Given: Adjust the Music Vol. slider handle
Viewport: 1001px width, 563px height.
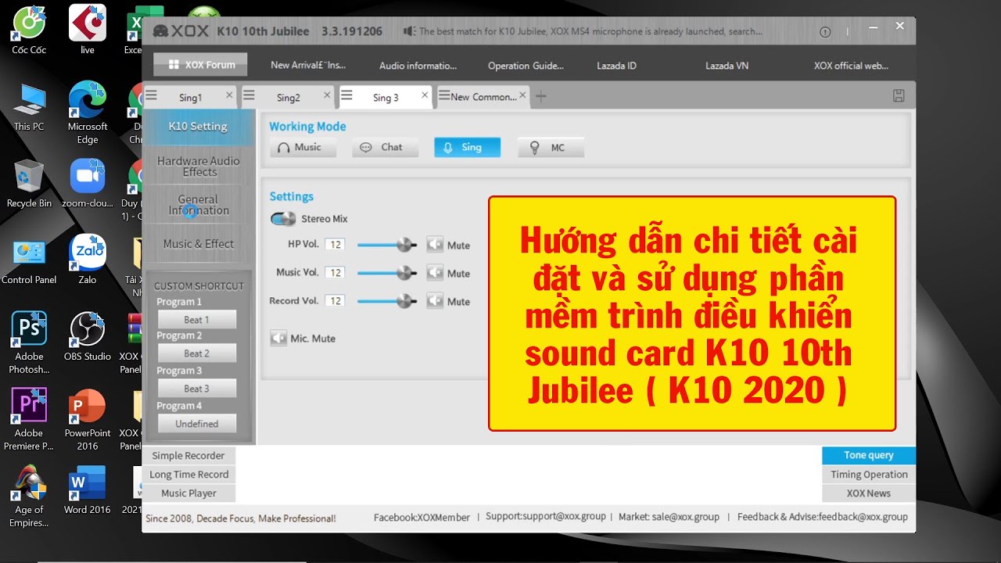Looking at the screenshot, I should (x=405, y=273).
